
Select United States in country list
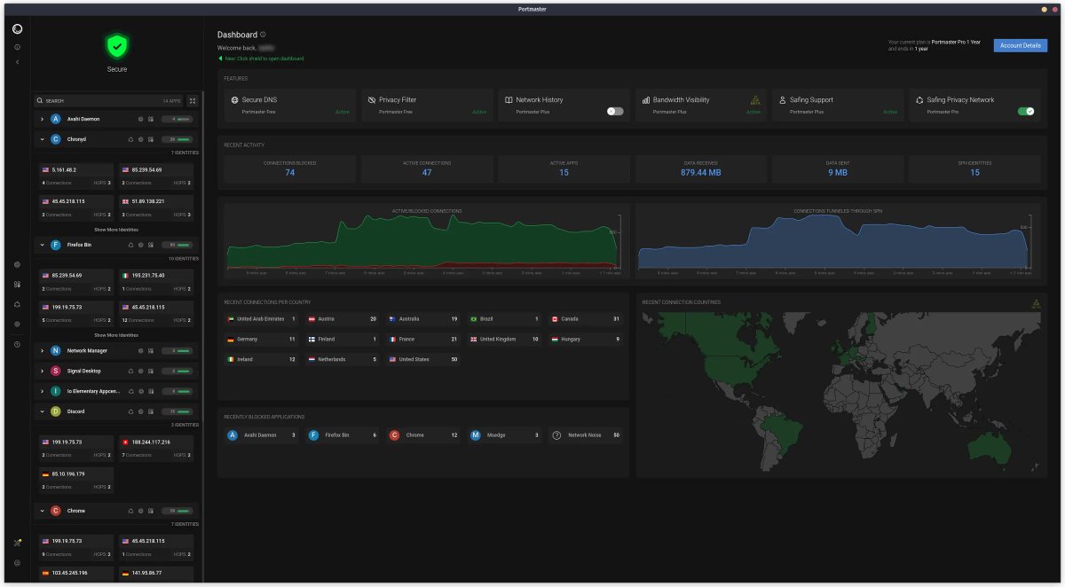coord(425,359)
